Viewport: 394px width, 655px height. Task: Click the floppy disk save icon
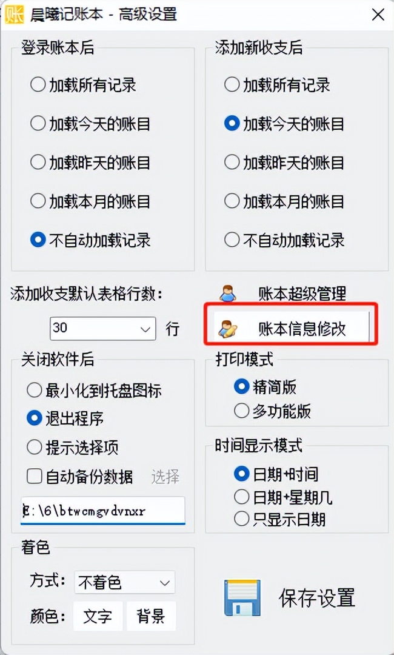coord(242,597)
